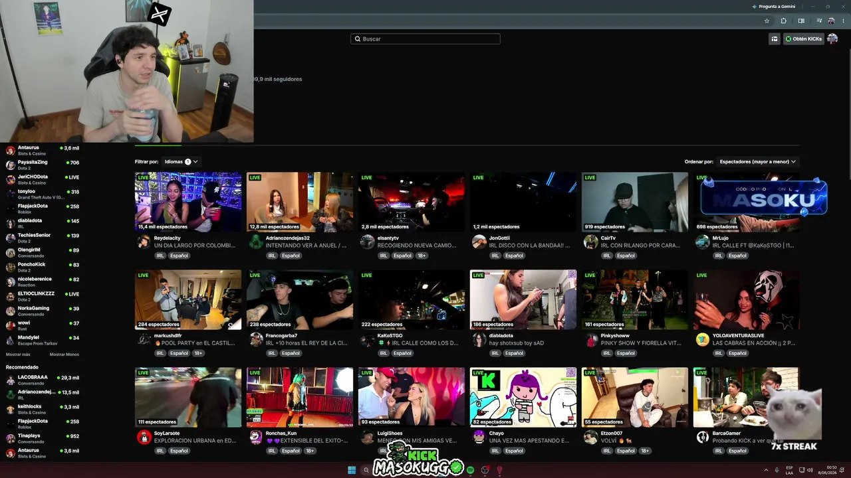Expand the Idiomas filter dropdown
The height and width of the screenshot is (478, 851).
(x=182, y=161)
